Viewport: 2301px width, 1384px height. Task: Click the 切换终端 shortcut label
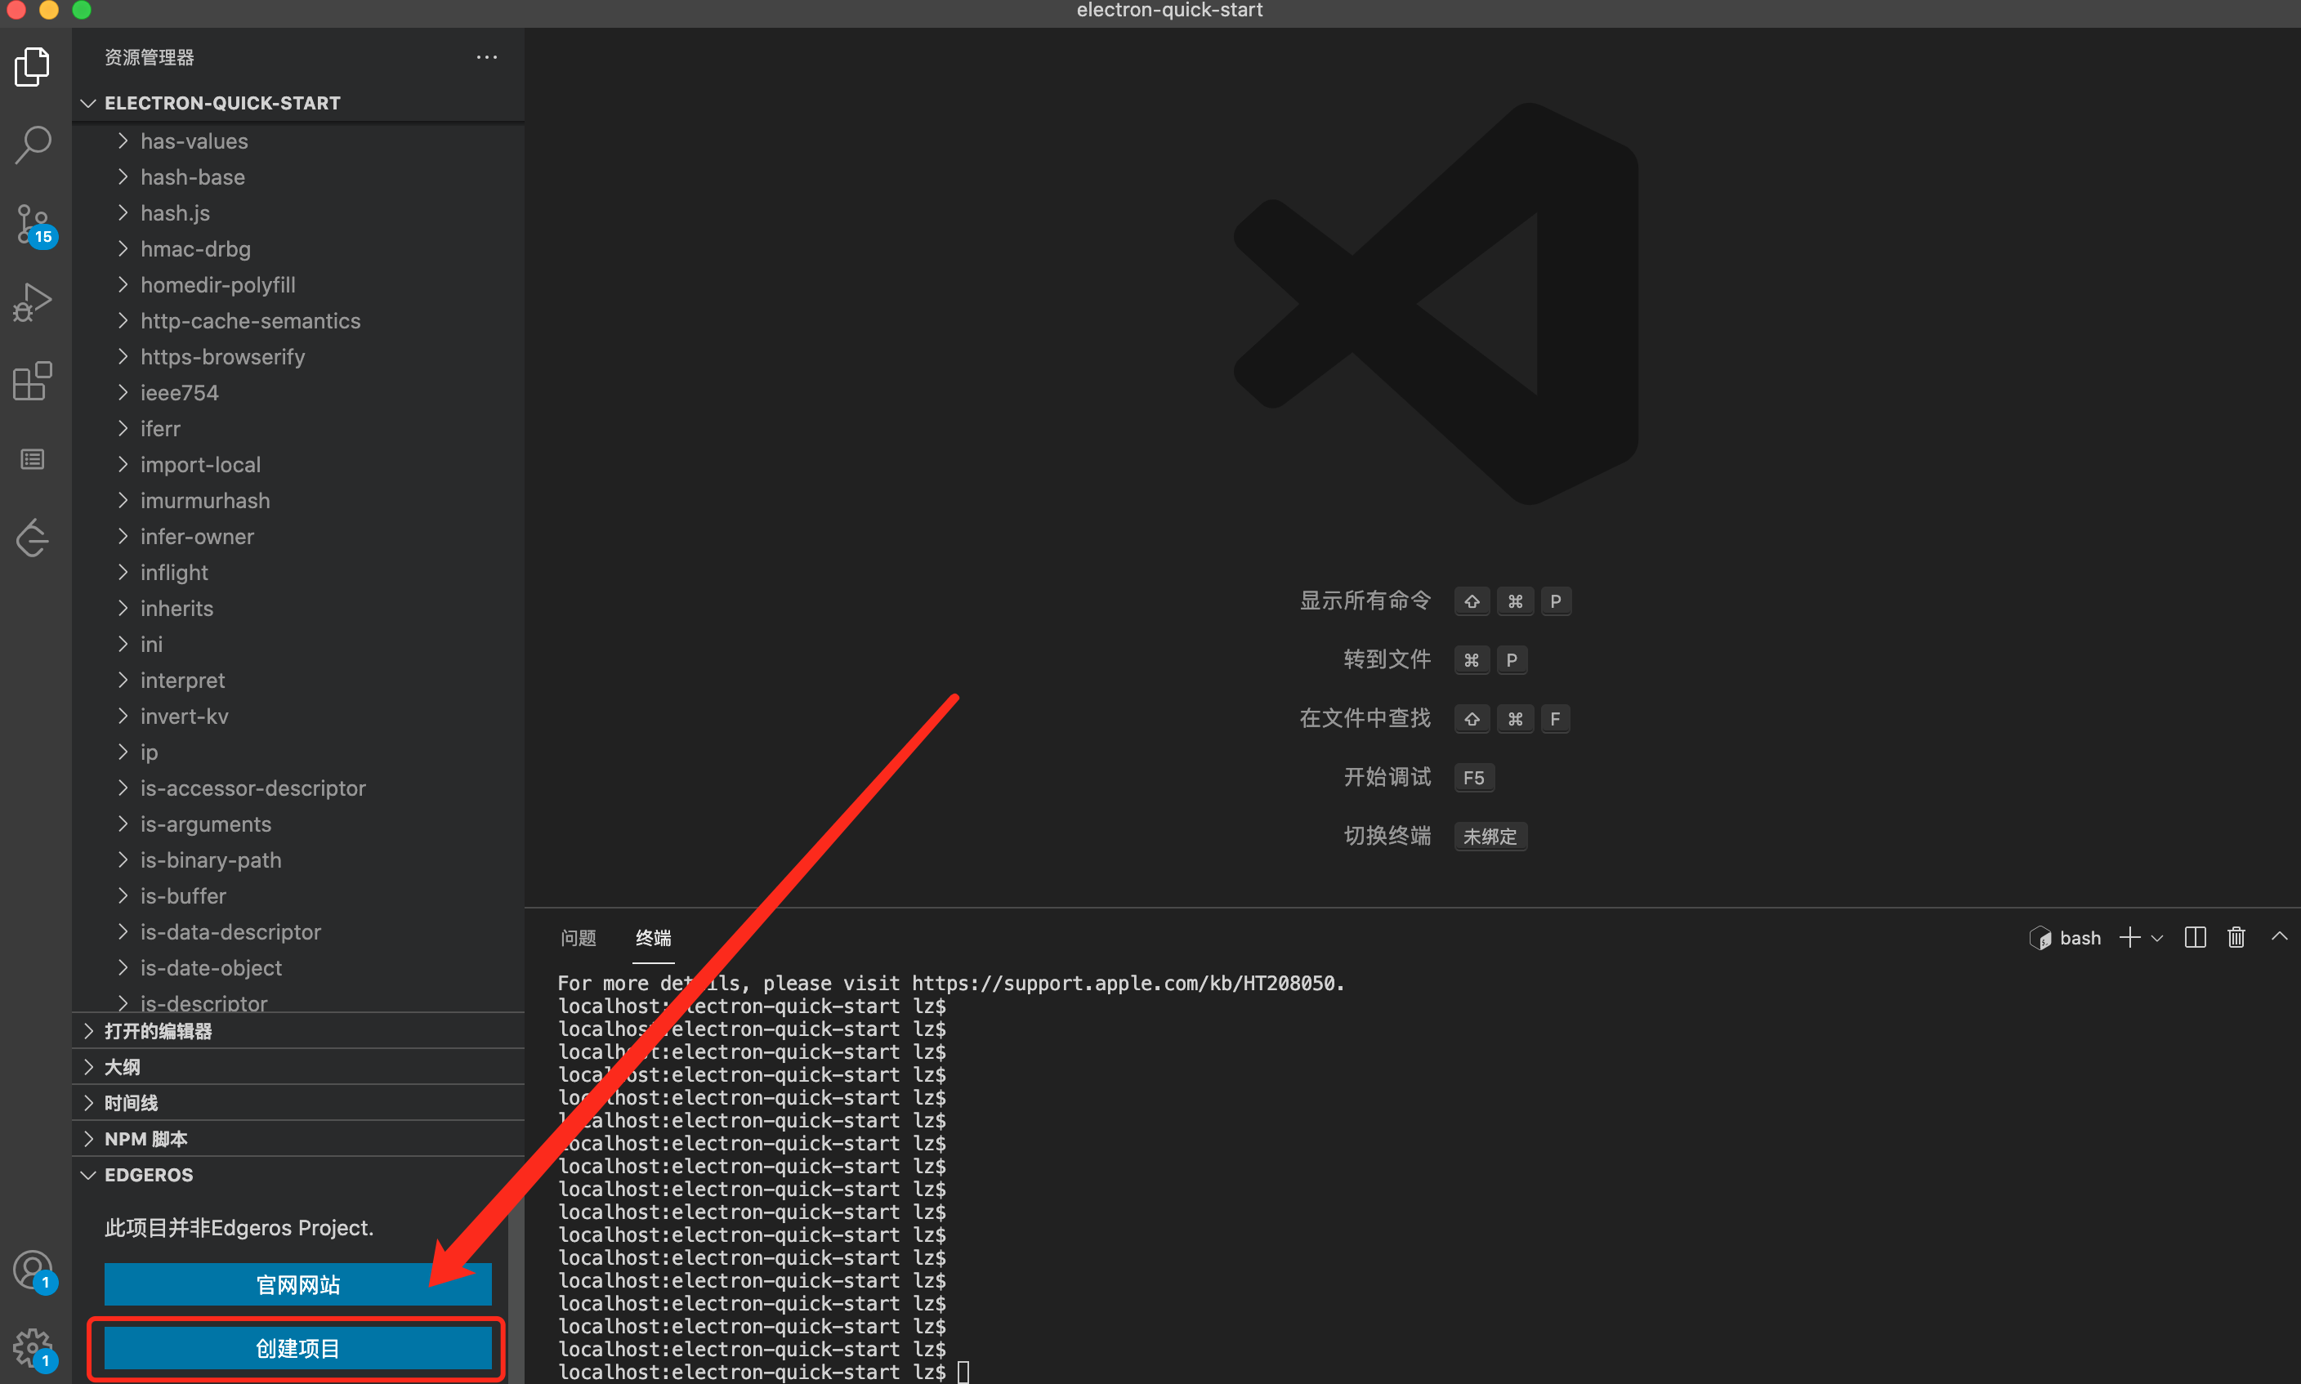coord(1387,835)
